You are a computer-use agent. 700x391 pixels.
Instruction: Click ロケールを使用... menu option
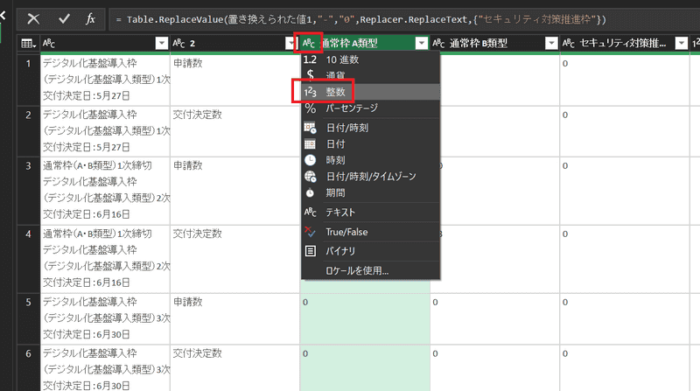357,270
